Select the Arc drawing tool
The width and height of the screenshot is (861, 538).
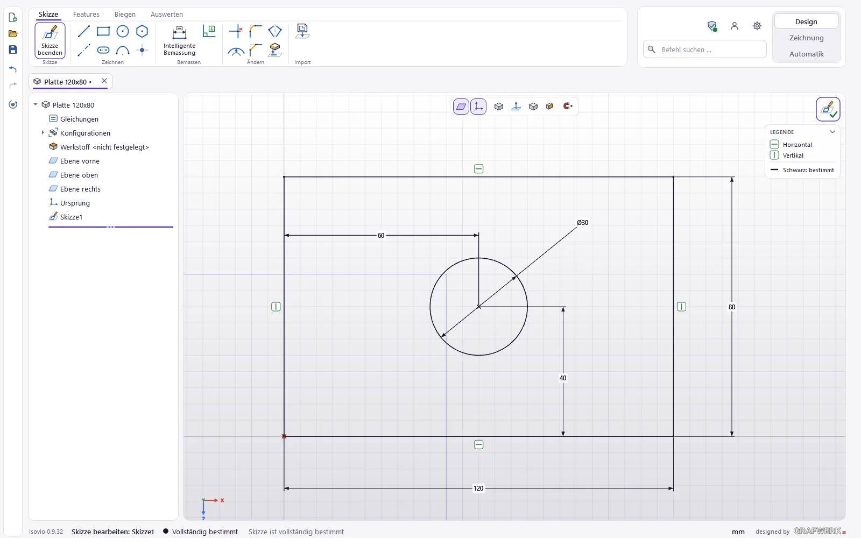(x=123, y=51)
